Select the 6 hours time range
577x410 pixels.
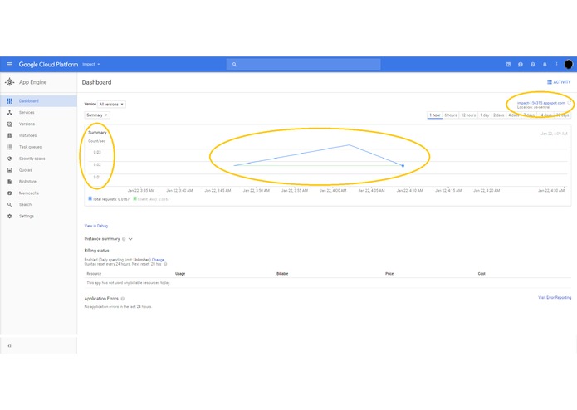click(451, 115)
